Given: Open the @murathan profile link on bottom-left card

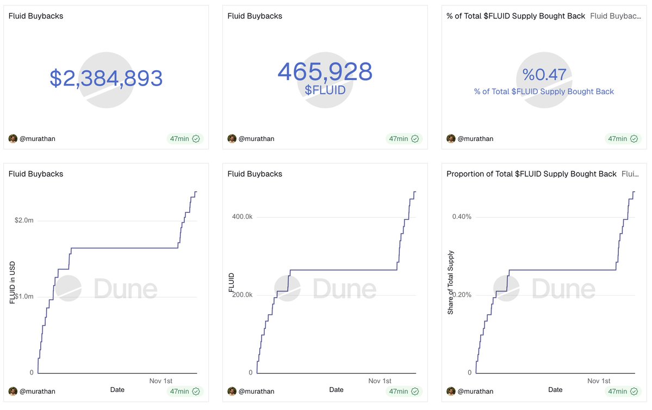Looking at the screenshot, I should coord(38,391).
